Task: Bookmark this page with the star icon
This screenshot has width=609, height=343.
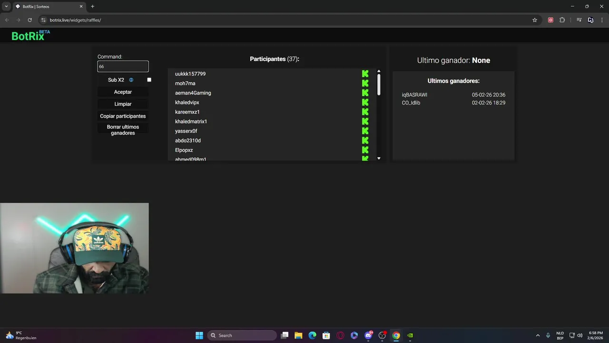Action: pos(535,20)
